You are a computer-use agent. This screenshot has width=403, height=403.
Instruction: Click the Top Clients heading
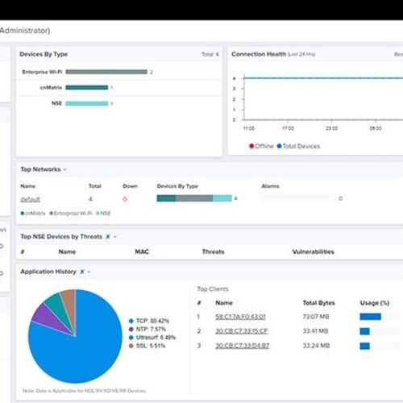213,289
